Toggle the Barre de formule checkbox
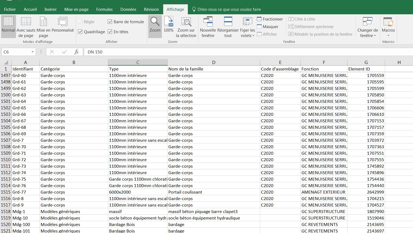The image size is (413, 233). coord(110,22)
